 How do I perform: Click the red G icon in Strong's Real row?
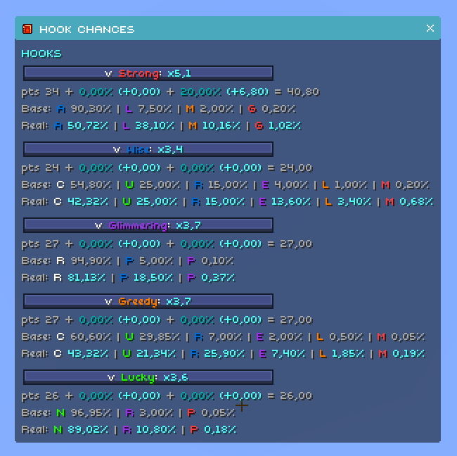(x=259, y=126)
